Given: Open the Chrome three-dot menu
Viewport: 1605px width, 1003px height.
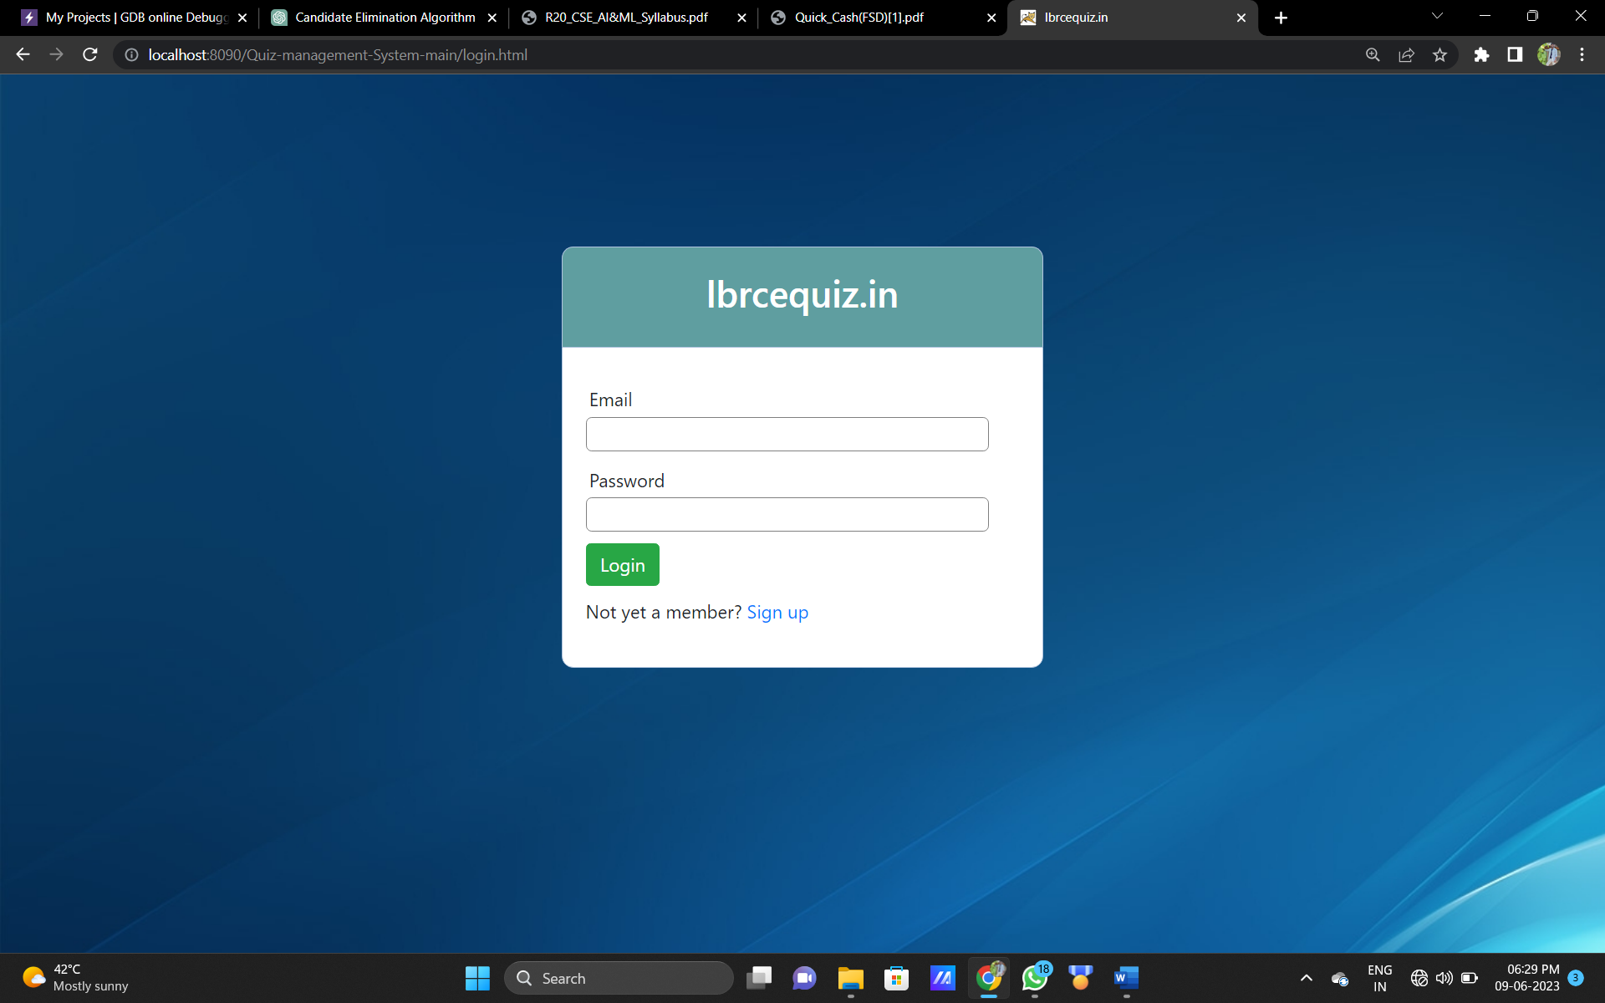Looking at the screenshot, I should pos(1582,54).
